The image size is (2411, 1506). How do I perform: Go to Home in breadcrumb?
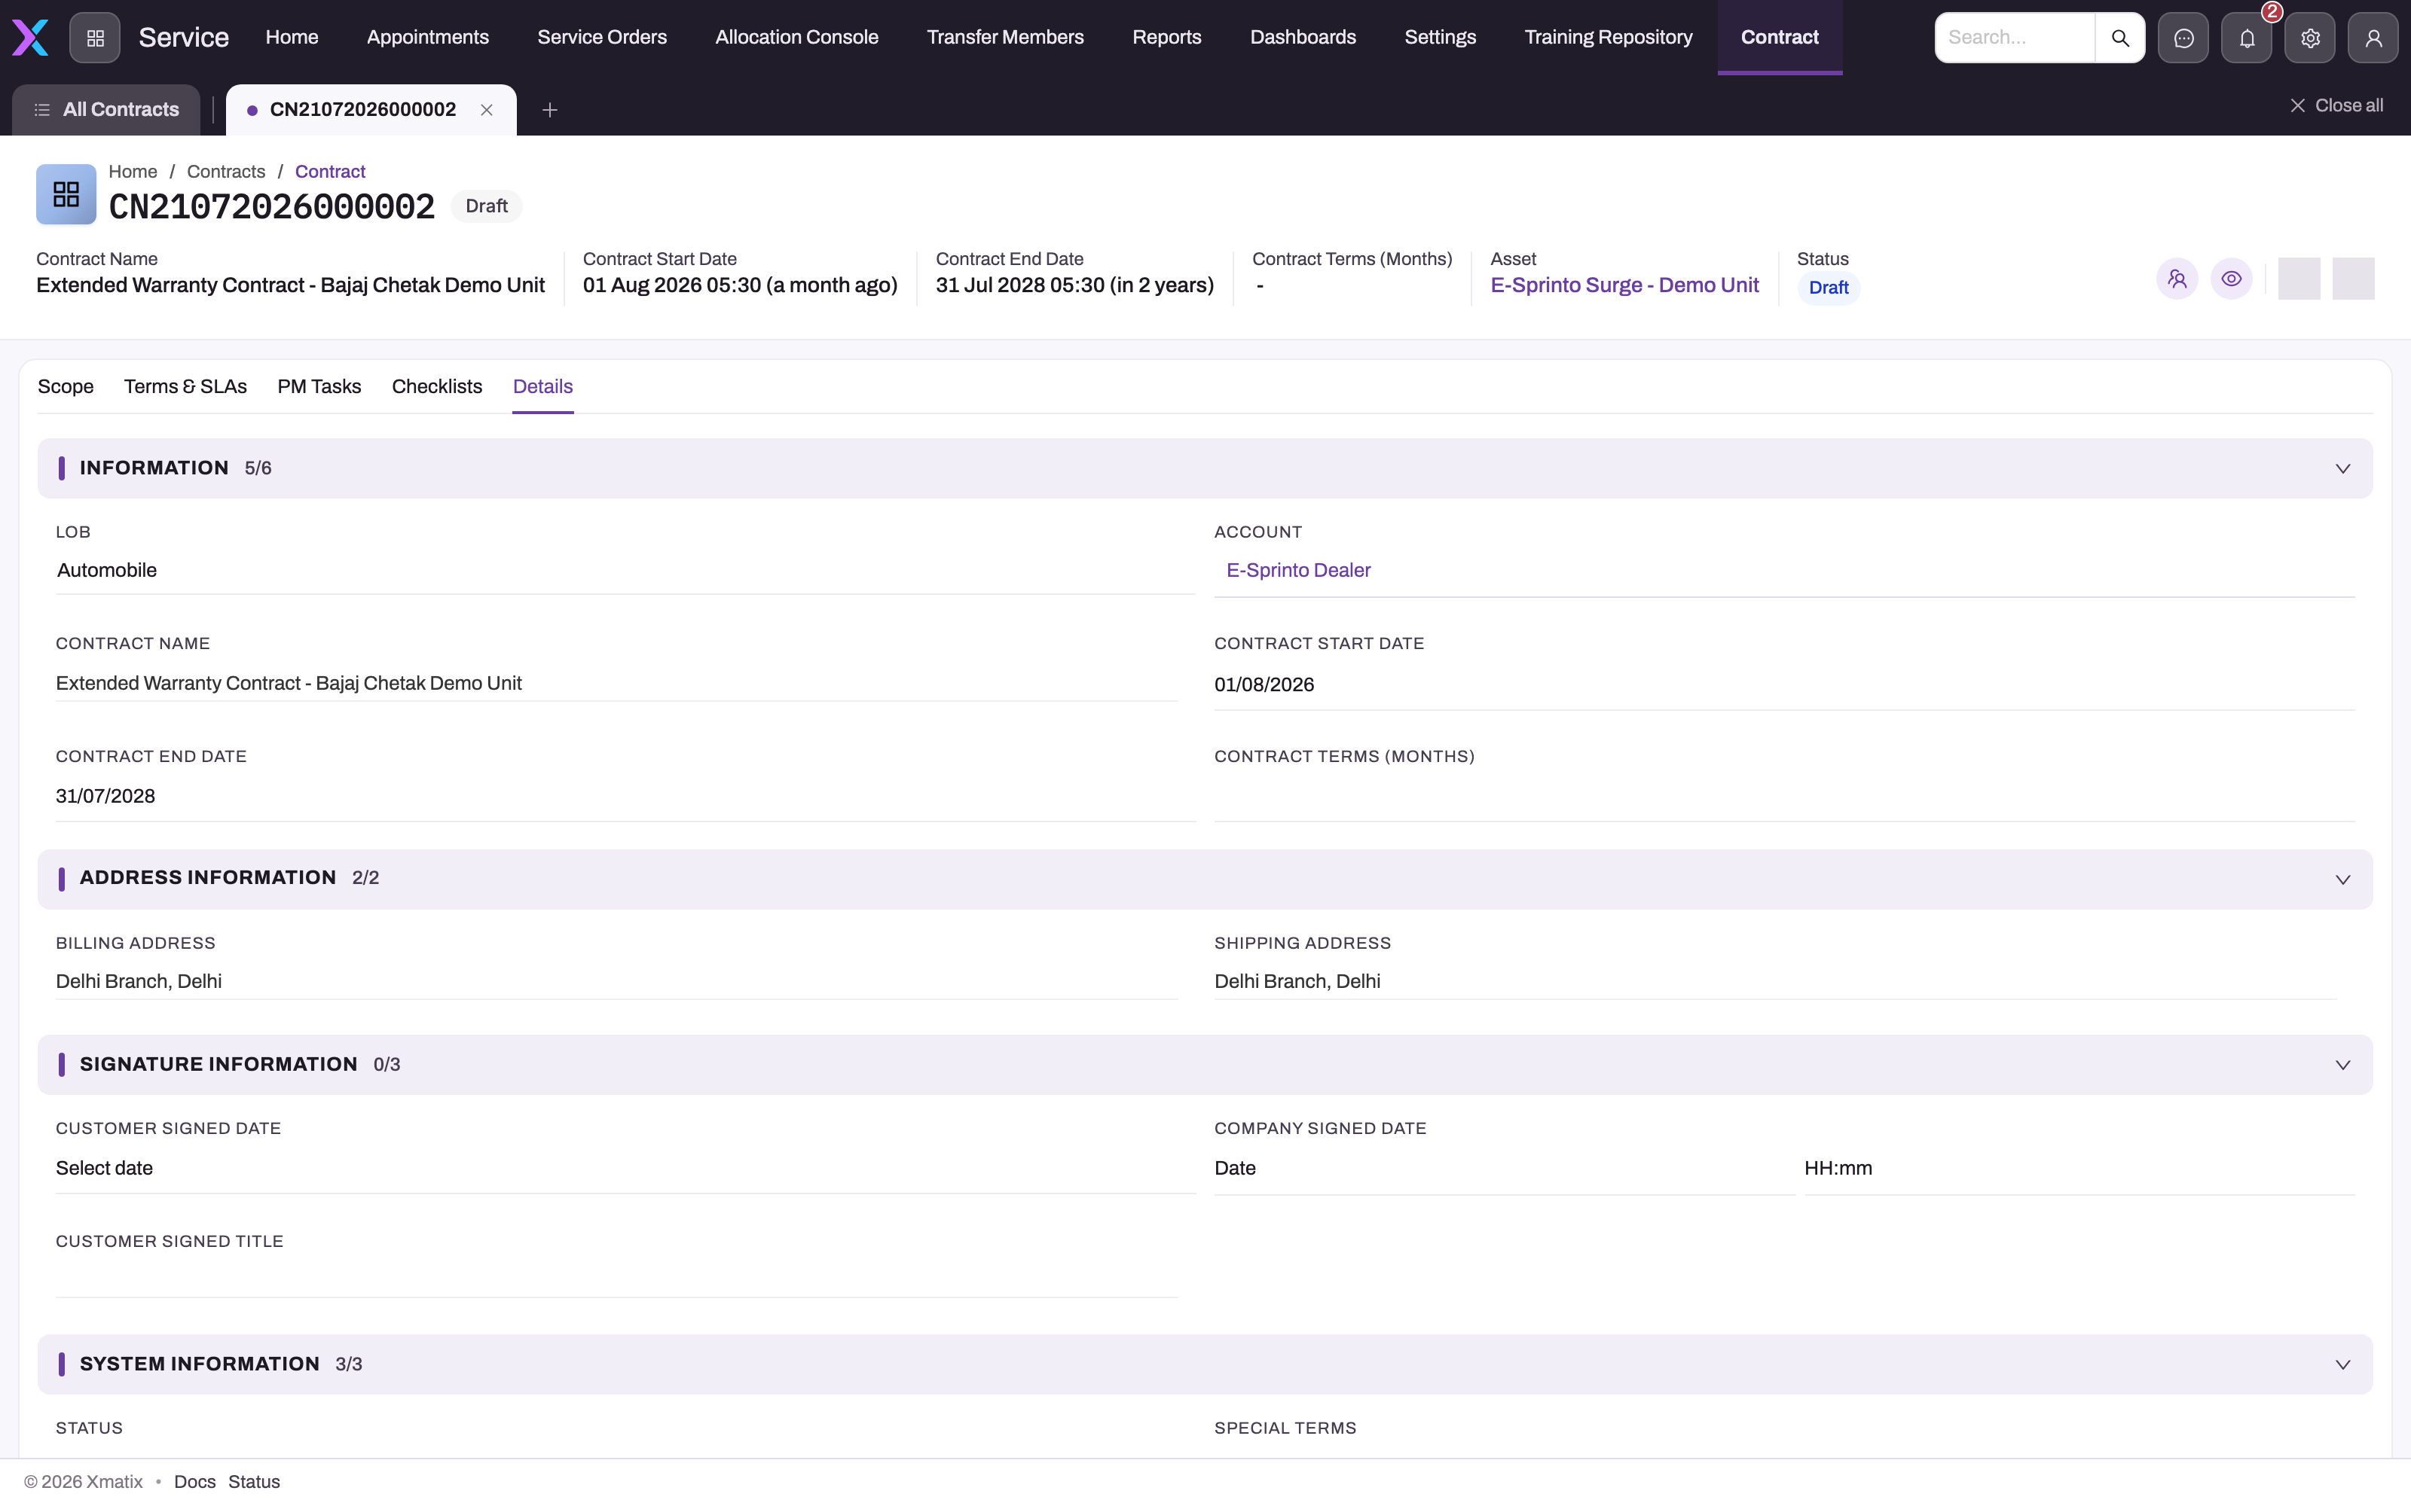pos(133,172)
